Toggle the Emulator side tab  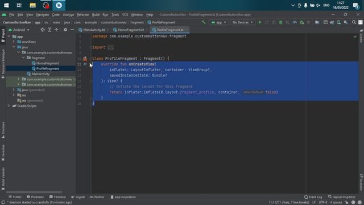(361, 182)
